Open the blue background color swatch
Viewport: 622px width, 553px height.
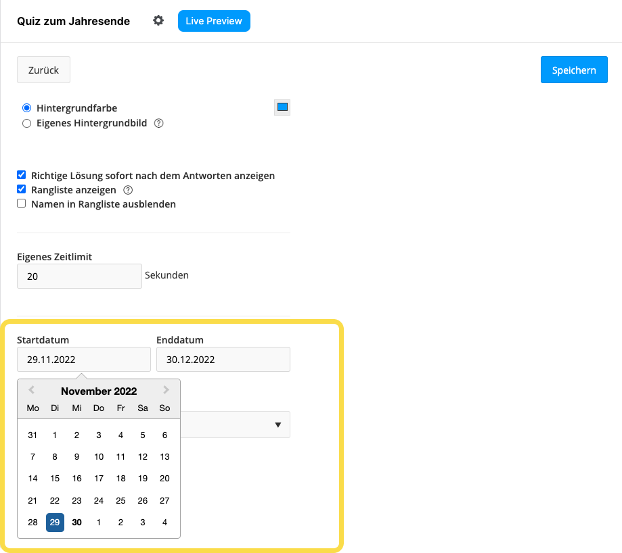click(282, 107)
